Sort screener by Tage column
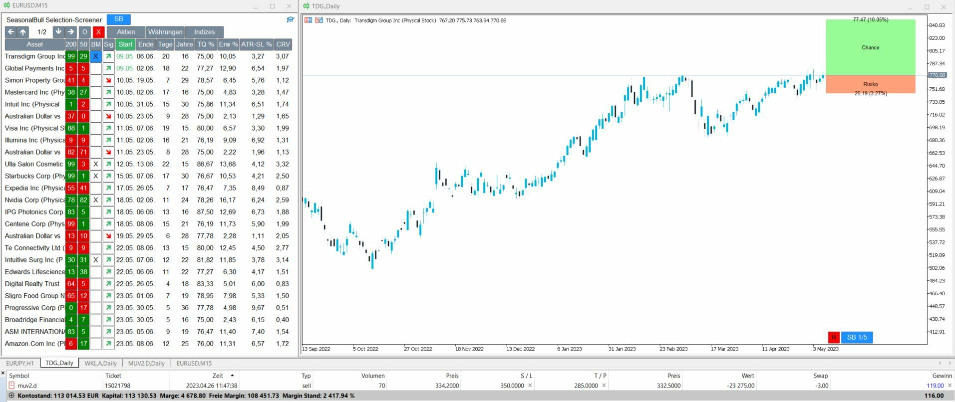Screen dimensions: 955x402 click(165, 44)
